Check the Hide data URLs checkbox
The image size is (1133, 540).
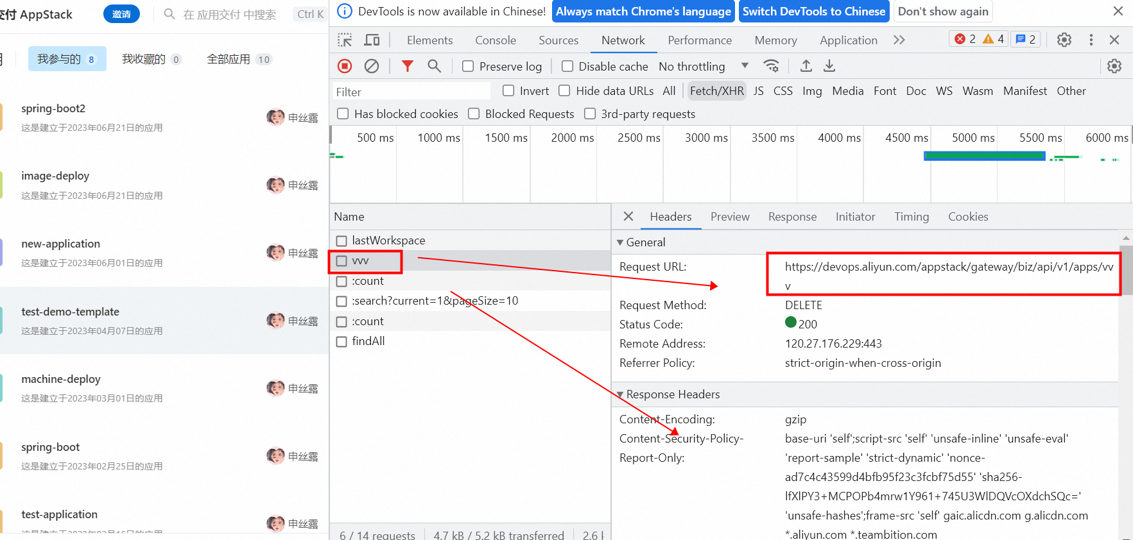(564, 90)
